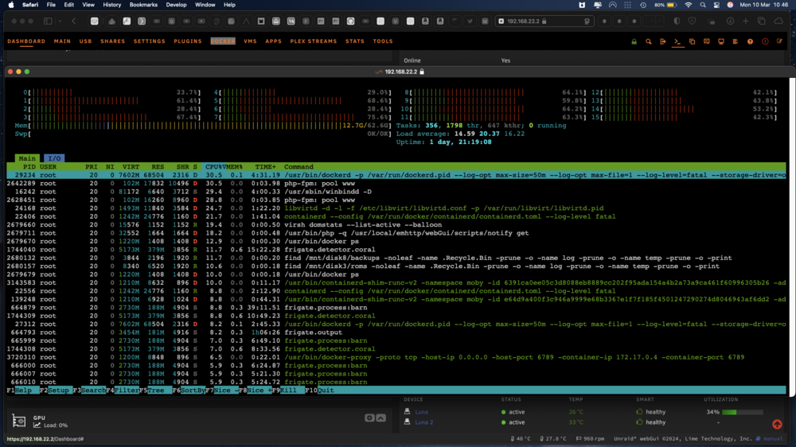796x447 pixels.
Task: Go to the Unraid MAIN tab
Action: pos(62,41)
